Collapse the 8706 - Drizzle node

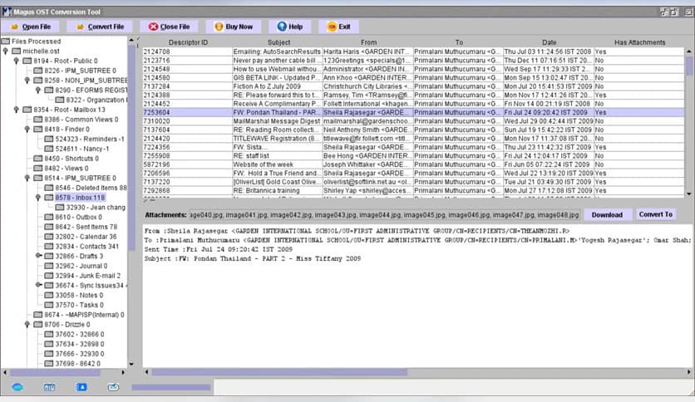tap(27, 325)
